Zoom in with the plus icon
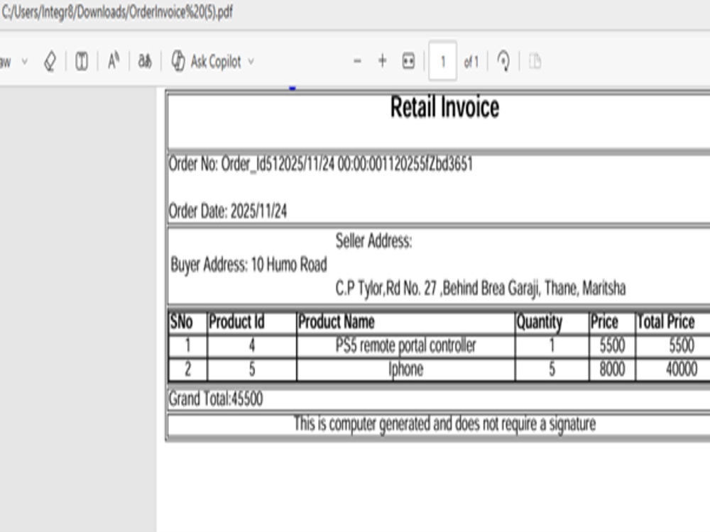Image resolution: width=710 pixels, height=532 pixels. [x=383, y=60]
